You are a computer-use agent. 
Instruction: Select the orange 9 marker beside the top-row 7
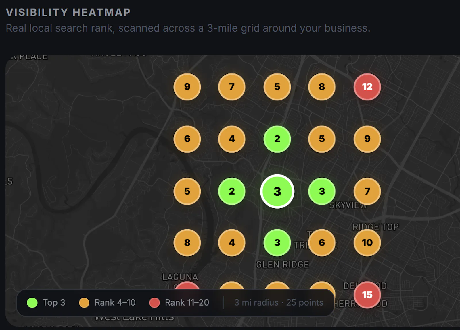pyautogui.click(x=187, y=87)
